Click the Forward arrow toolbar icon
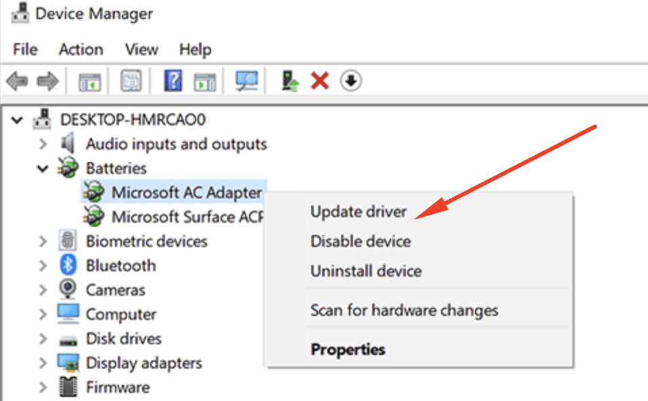Image resolution: width=648 pixels, height=401 pixels. [47, 82]
